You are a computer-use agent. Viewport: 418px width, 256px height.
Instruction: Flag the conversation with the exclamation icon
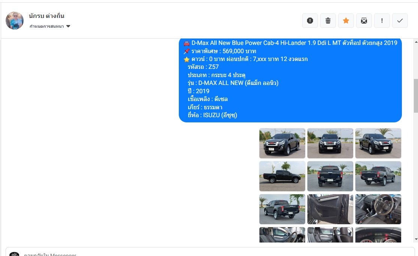point(382,21)
